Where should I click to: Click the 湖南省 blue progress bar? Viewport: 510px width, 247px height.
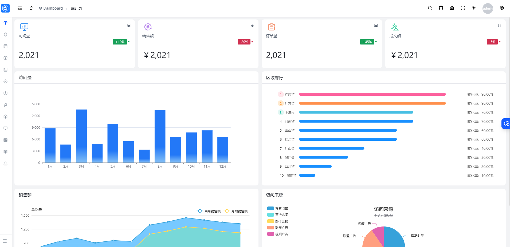click(x=307, y=175)
